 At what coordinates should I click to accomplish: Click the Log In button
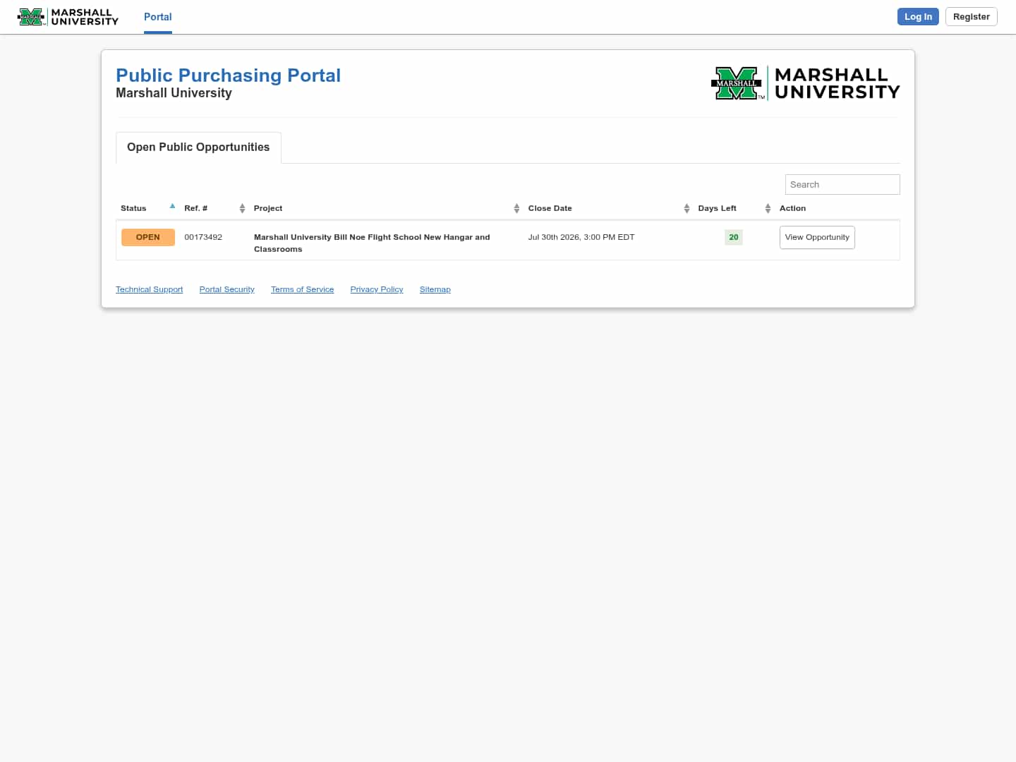918,17
